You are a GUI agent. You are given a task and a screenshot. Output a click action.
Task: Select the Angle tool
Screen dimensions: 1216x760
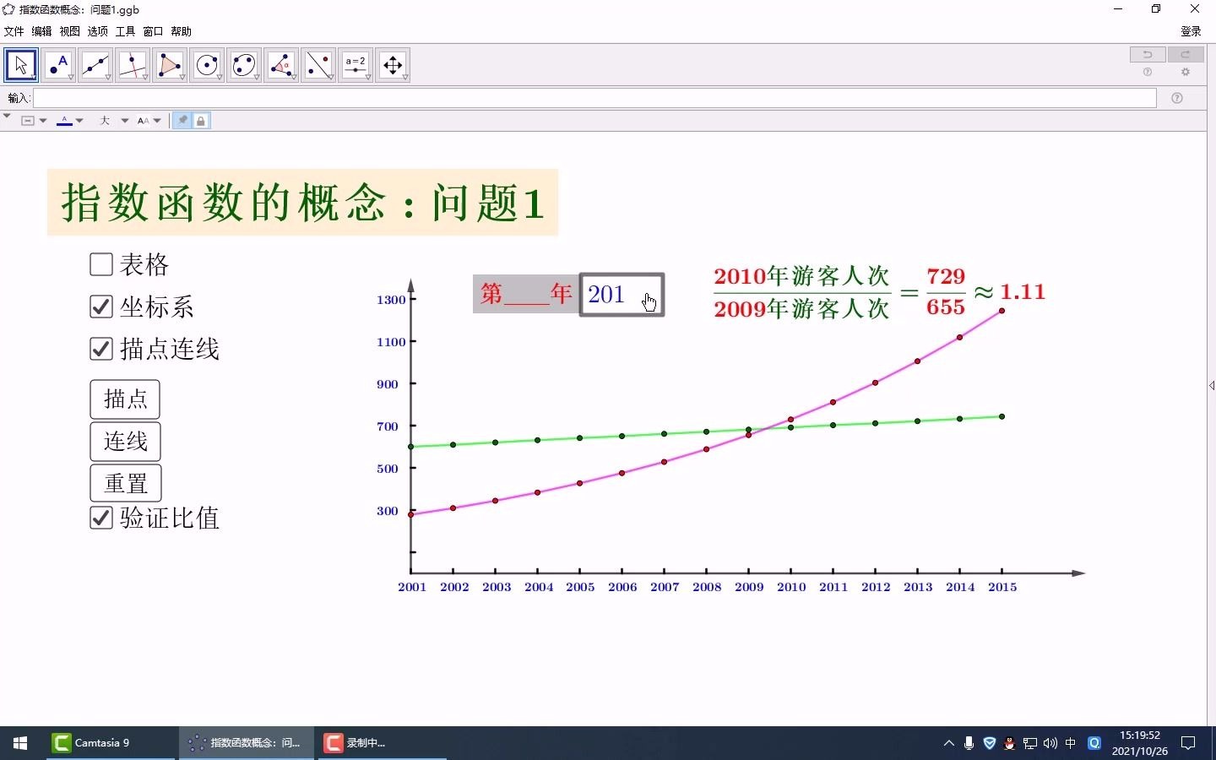tap(281, 65)
